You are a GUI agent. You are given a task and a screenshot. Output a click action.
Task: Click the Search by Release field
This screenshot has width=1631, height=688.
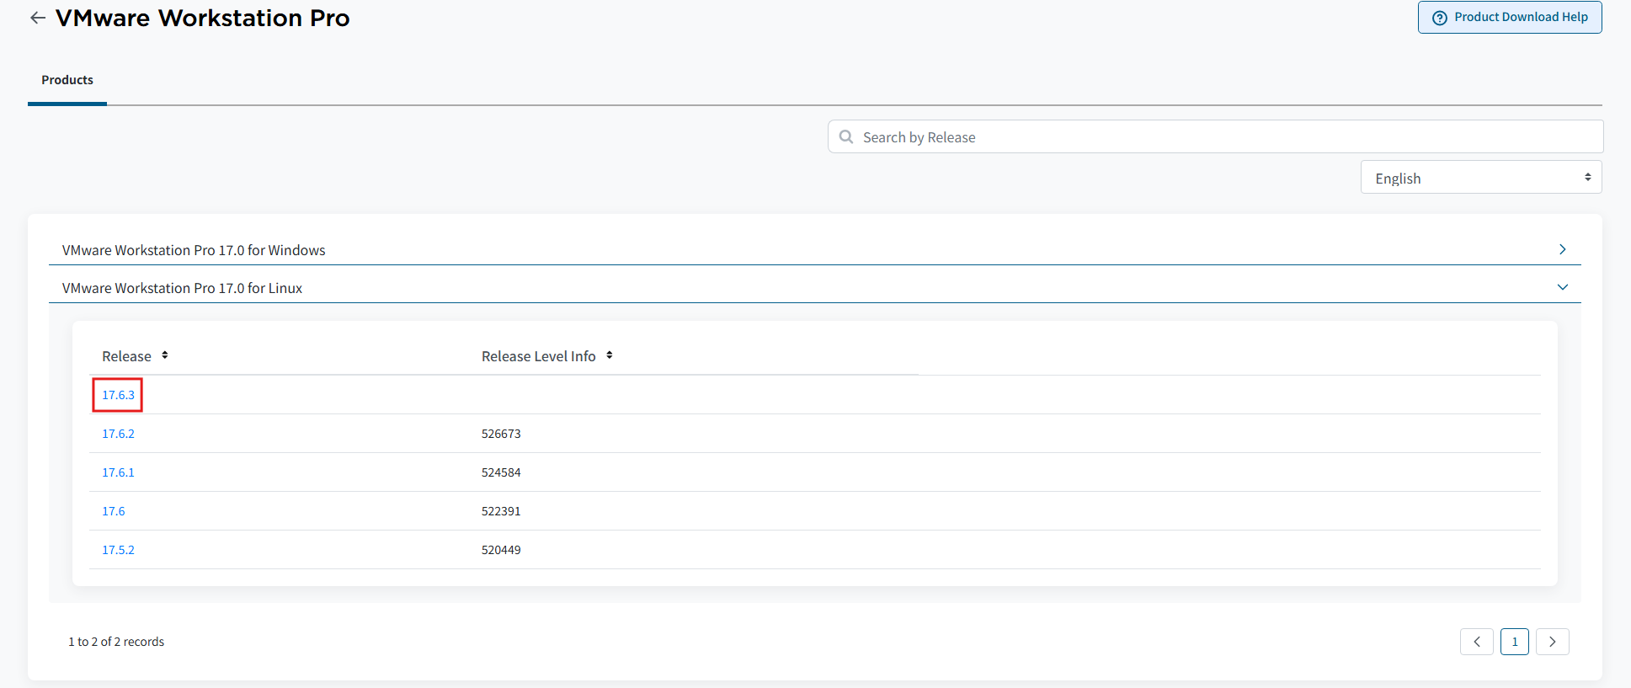pos(1215,136)
